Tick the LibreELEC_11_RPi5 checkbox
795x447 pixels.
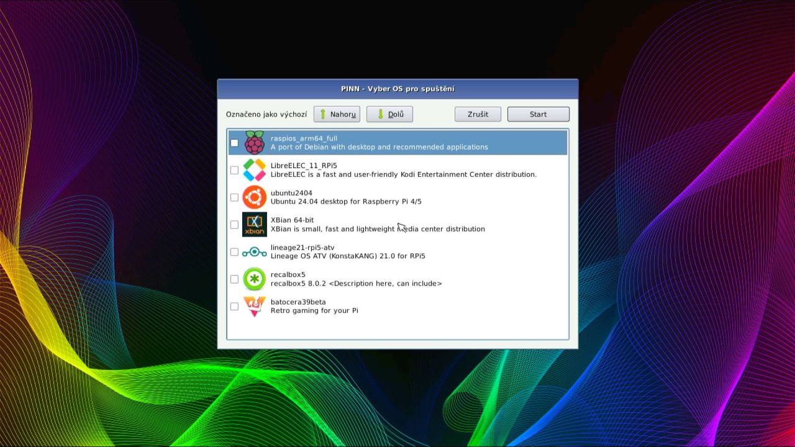pos(234,170)
